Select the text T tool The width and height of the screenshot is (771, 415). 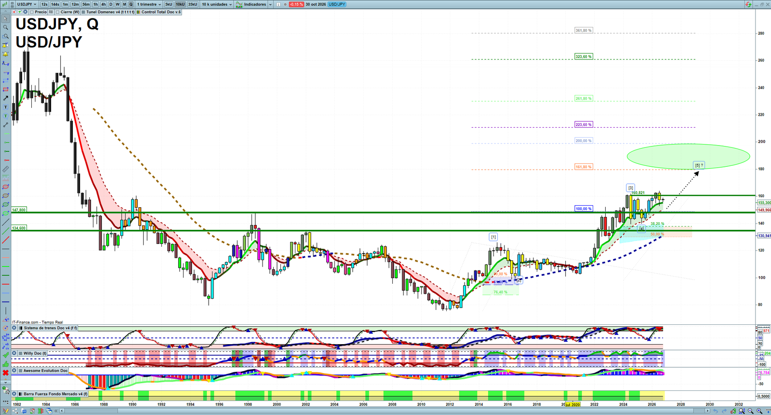point(6,107)
